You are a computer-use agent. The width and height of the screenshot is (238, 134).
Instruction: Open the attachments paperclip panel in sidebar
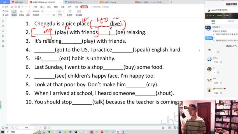click(x=3, y=36)
